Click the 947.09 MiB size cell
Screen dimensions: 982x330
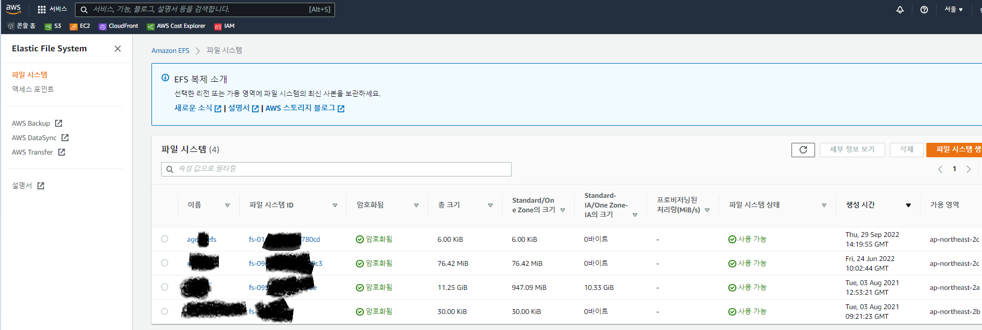[529, 288]
